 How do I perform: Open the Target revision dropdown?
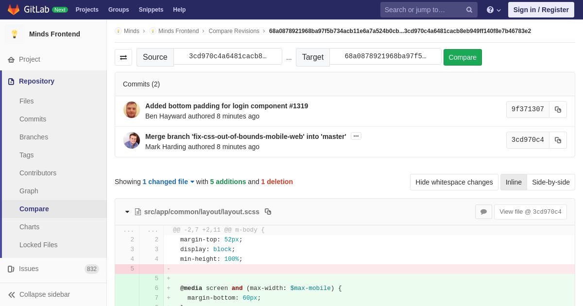[386, 56]
